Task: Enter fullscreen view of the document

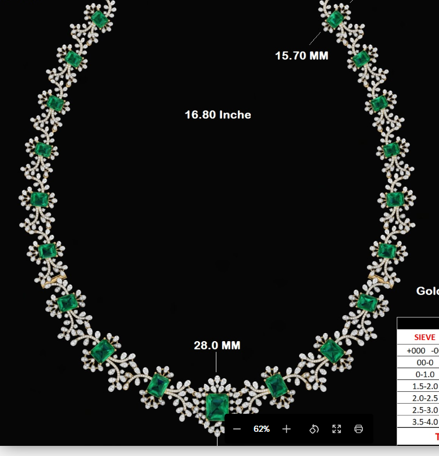Action: (336, 429)
